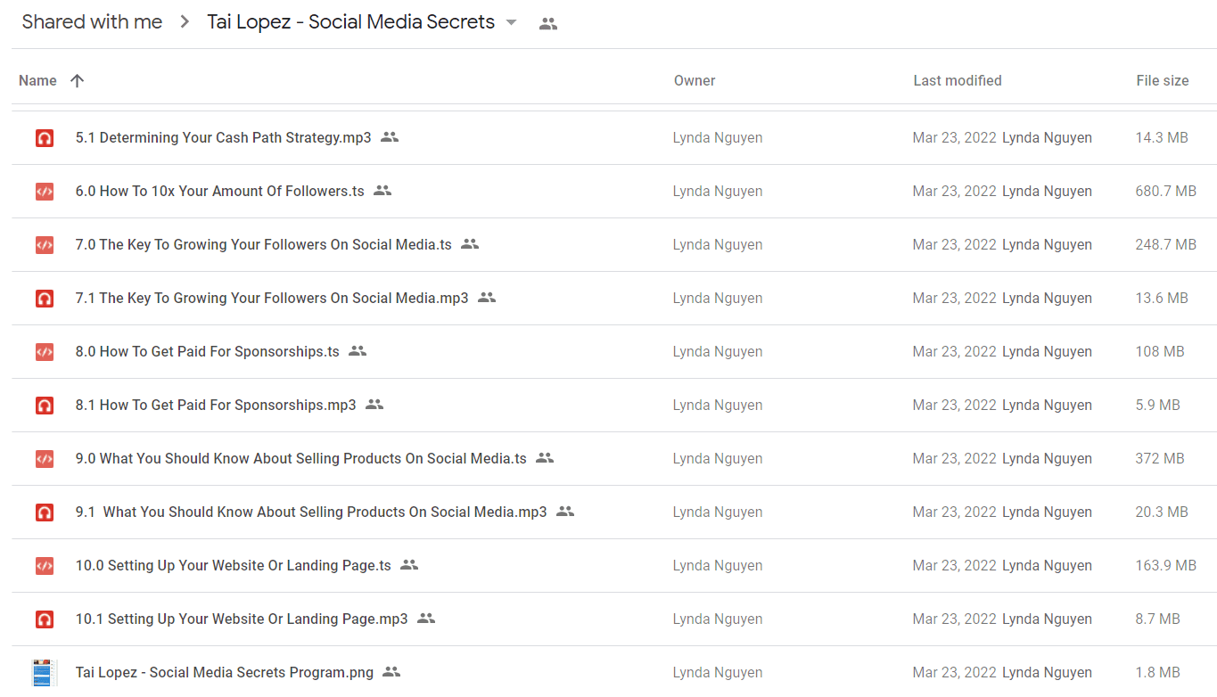Screen dimensions: 1217x697
Task: Click the 1.8 MB file size value
Action: (1158, 672)
